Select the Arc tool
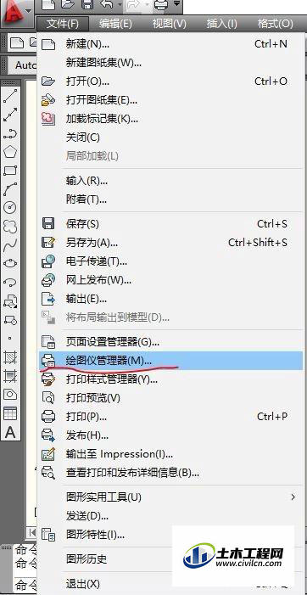The width and height of the screenshot is (307, 595). click(x=10, y=189)
